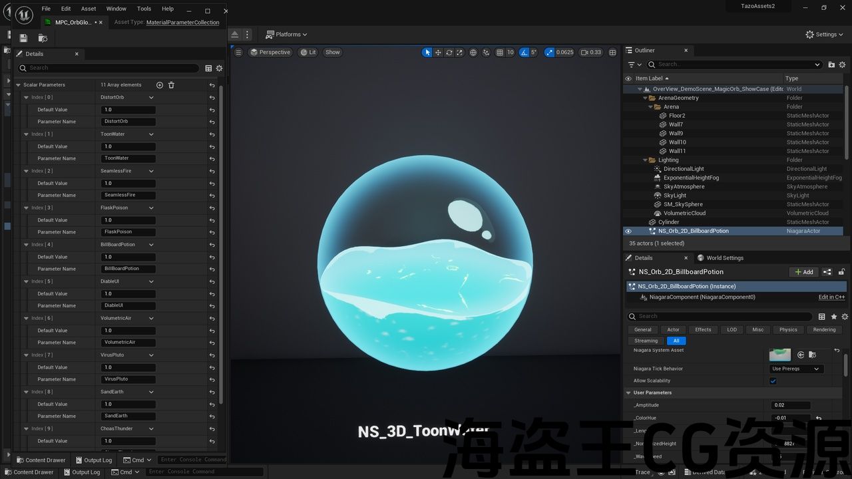This screenshot has height=479, width=852.
Task: Toggle visibility eye for NS_Orb_2D_BillboardPotion
Action: (628, 231)
